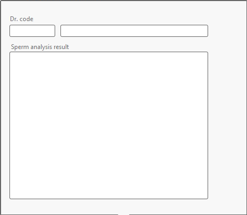Focus the wide field beside Dr. code
Viewport: 247px width, 215px height.
tap(134, 31)
